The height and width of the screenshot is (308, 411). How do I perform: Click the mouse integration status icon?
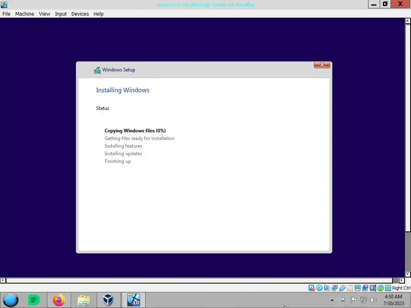click(380, 288)
